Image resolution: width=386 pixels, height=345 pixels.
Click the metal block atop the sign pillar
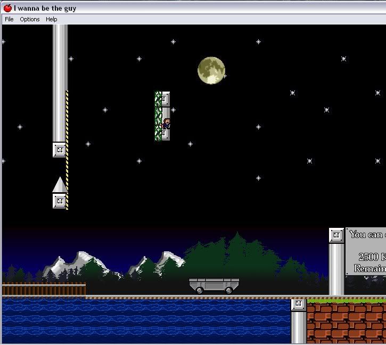(336, 235)
